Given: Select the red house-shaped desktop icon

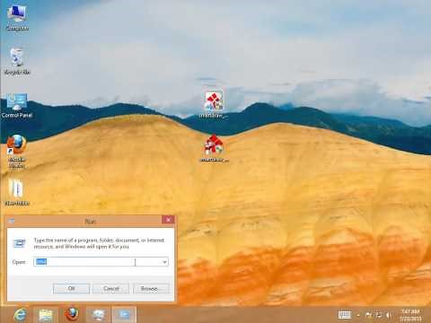Looking at the screenshot, I should click(214, 149).
